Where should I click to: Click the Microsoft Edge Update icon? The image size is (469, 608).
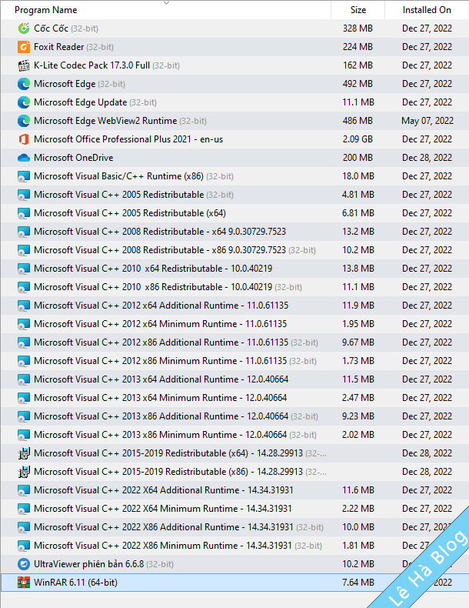click(x=24, y=102)
